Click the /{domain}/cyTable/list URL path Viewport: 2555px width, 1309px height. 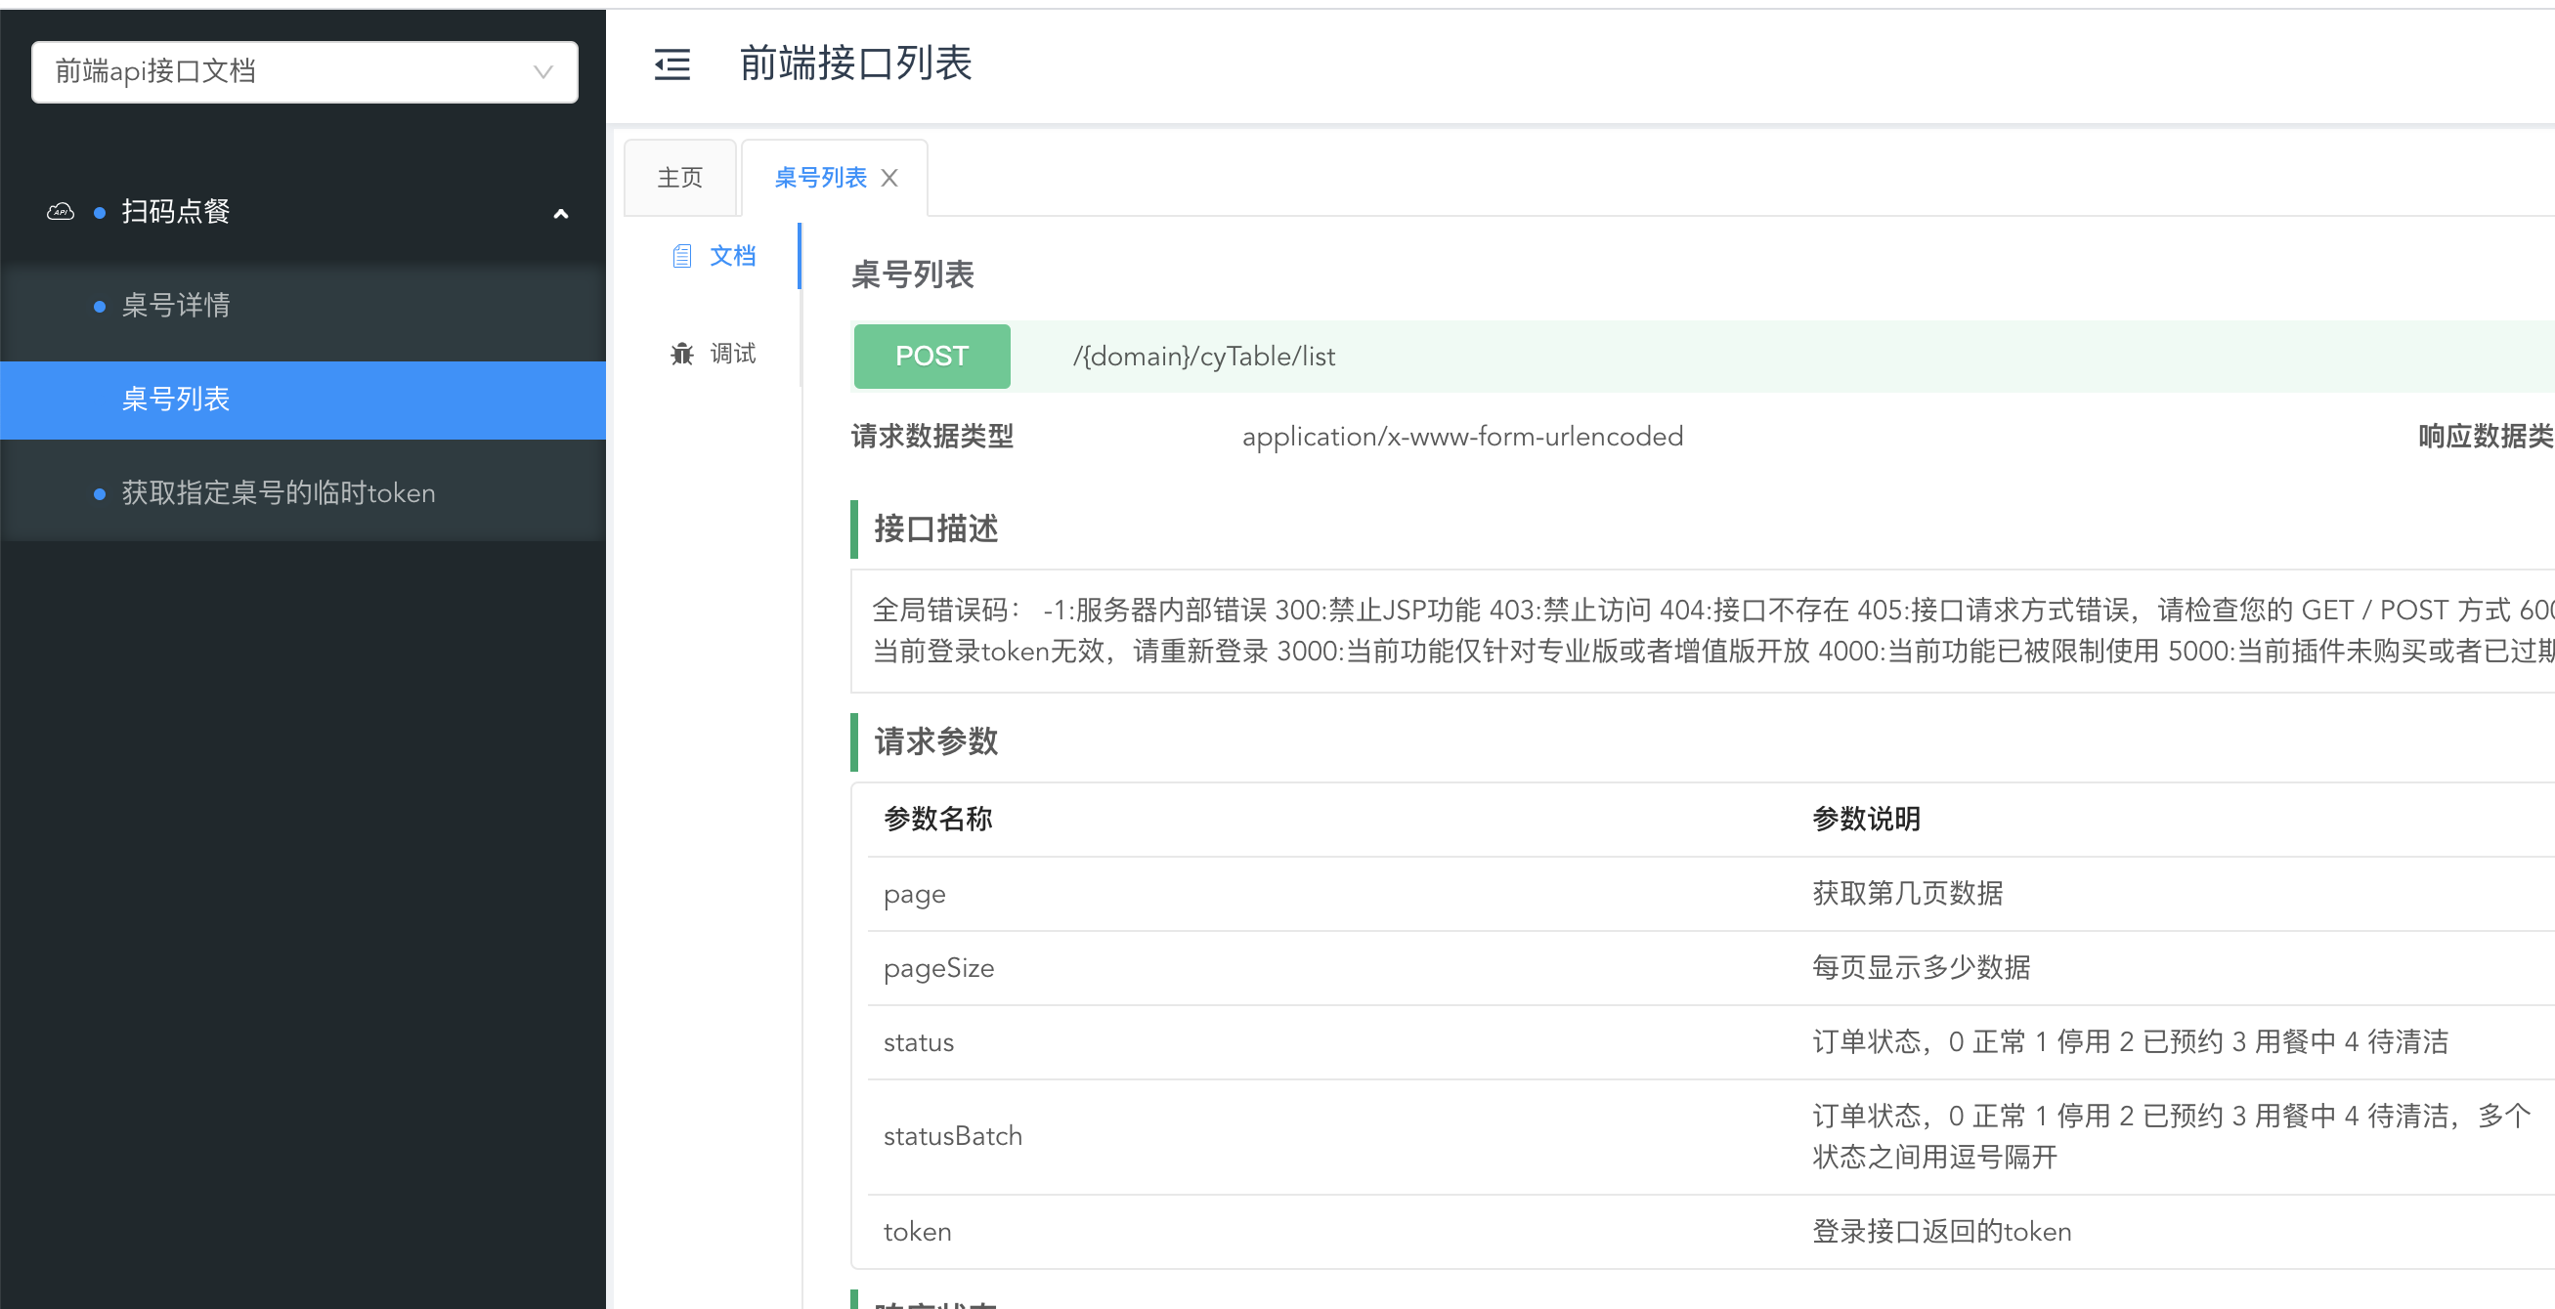click(1203, 357)
